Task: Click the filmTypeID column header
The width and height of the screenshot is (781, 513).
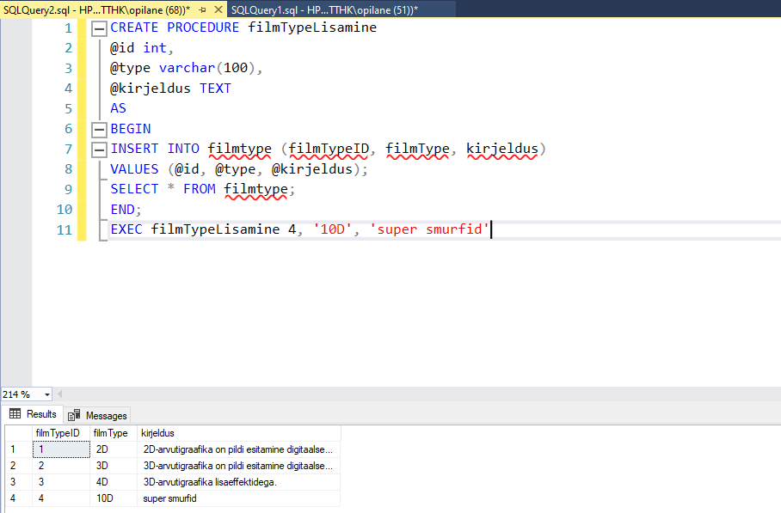Action: coord(58,433)
